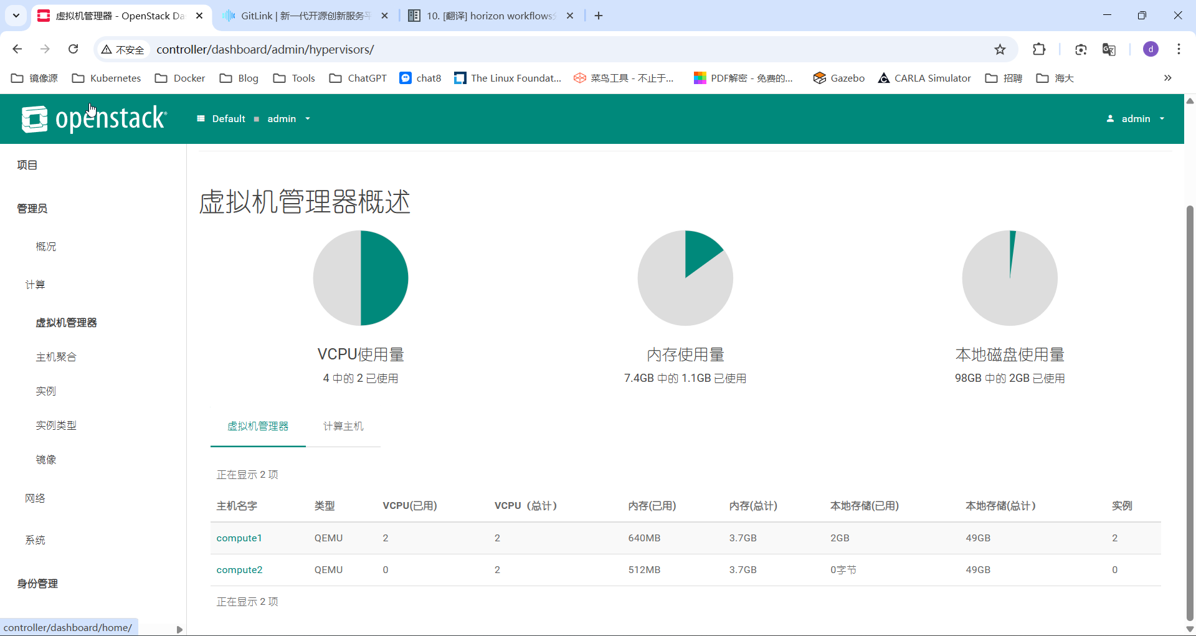
Task: Switch to the horizon workflows browser tab
Action: pos(491,16)
